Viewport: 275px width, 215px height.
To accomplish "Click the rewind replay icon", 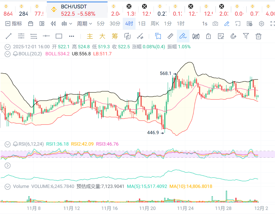I will (53, 24).
